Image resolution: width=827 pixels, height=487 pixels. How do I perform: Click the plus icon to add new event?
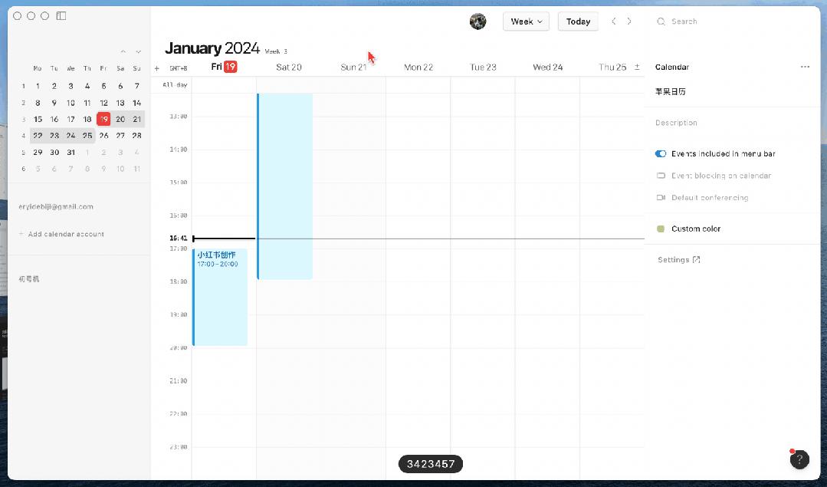click(x=156, y=67)
